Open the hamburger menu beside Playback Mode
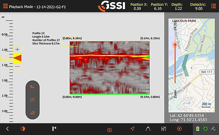219x135 pixels. click(x=5, y=6)
